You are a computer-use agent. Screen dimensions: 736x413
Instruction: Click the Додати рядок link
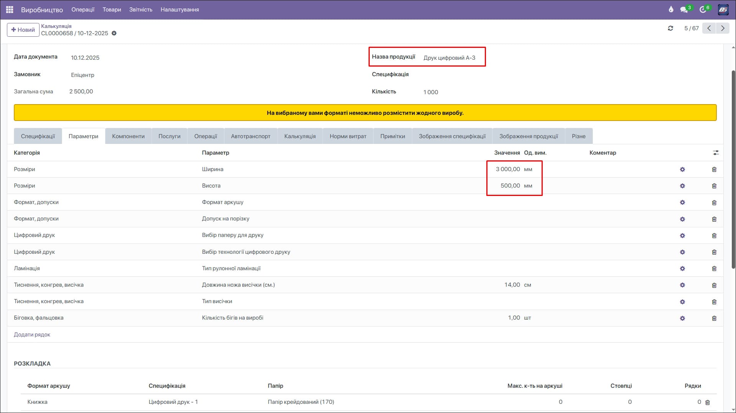pyautogui.click(x=32, y=335)
